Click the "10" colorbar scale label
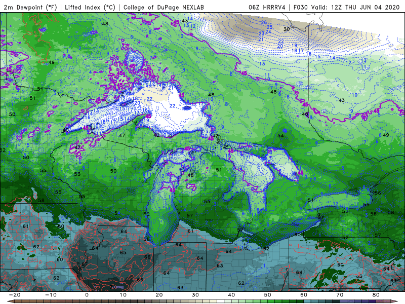The image size is (405, 304). click(123, 295)
